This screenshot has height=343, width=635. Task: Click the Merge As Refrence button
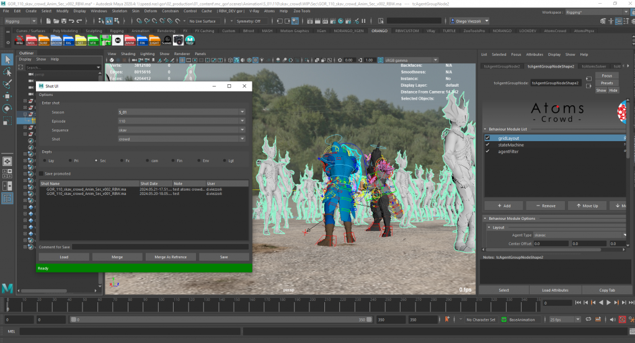[x=171, y=257]
